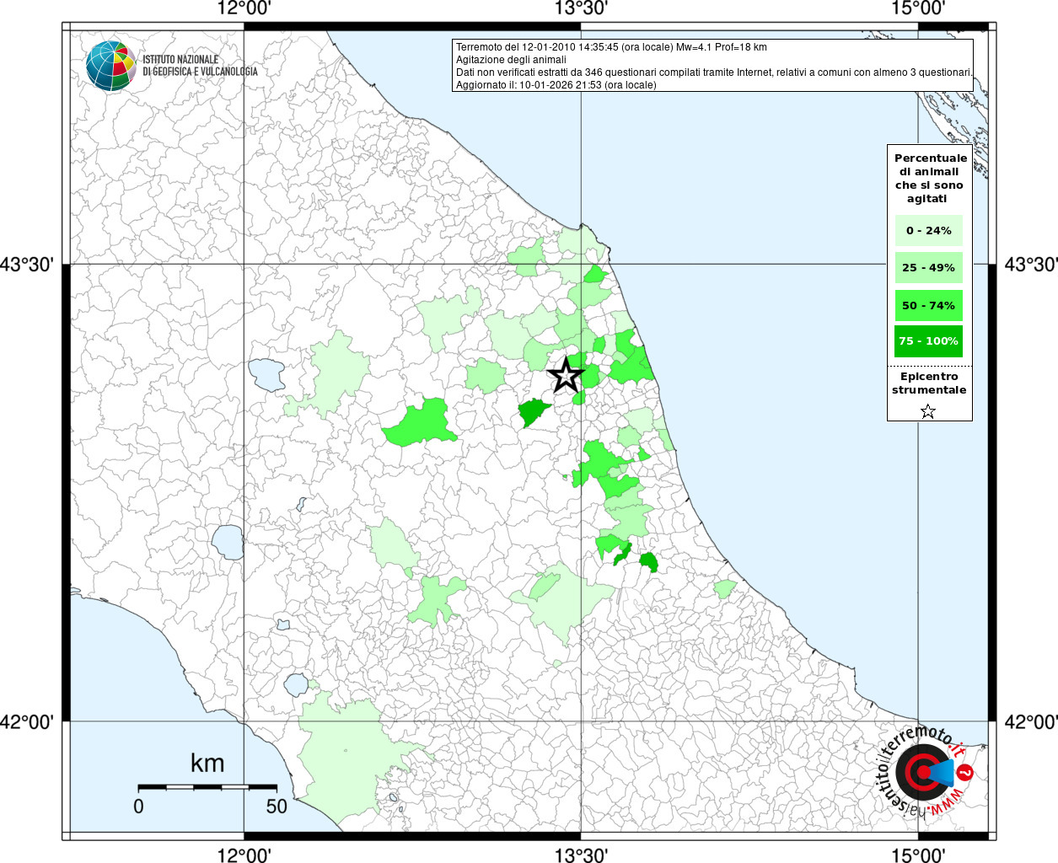Viewport: 1058px width, 863px height.
Task: Click Lake Bolsena on the map
Action: (228, 542)
